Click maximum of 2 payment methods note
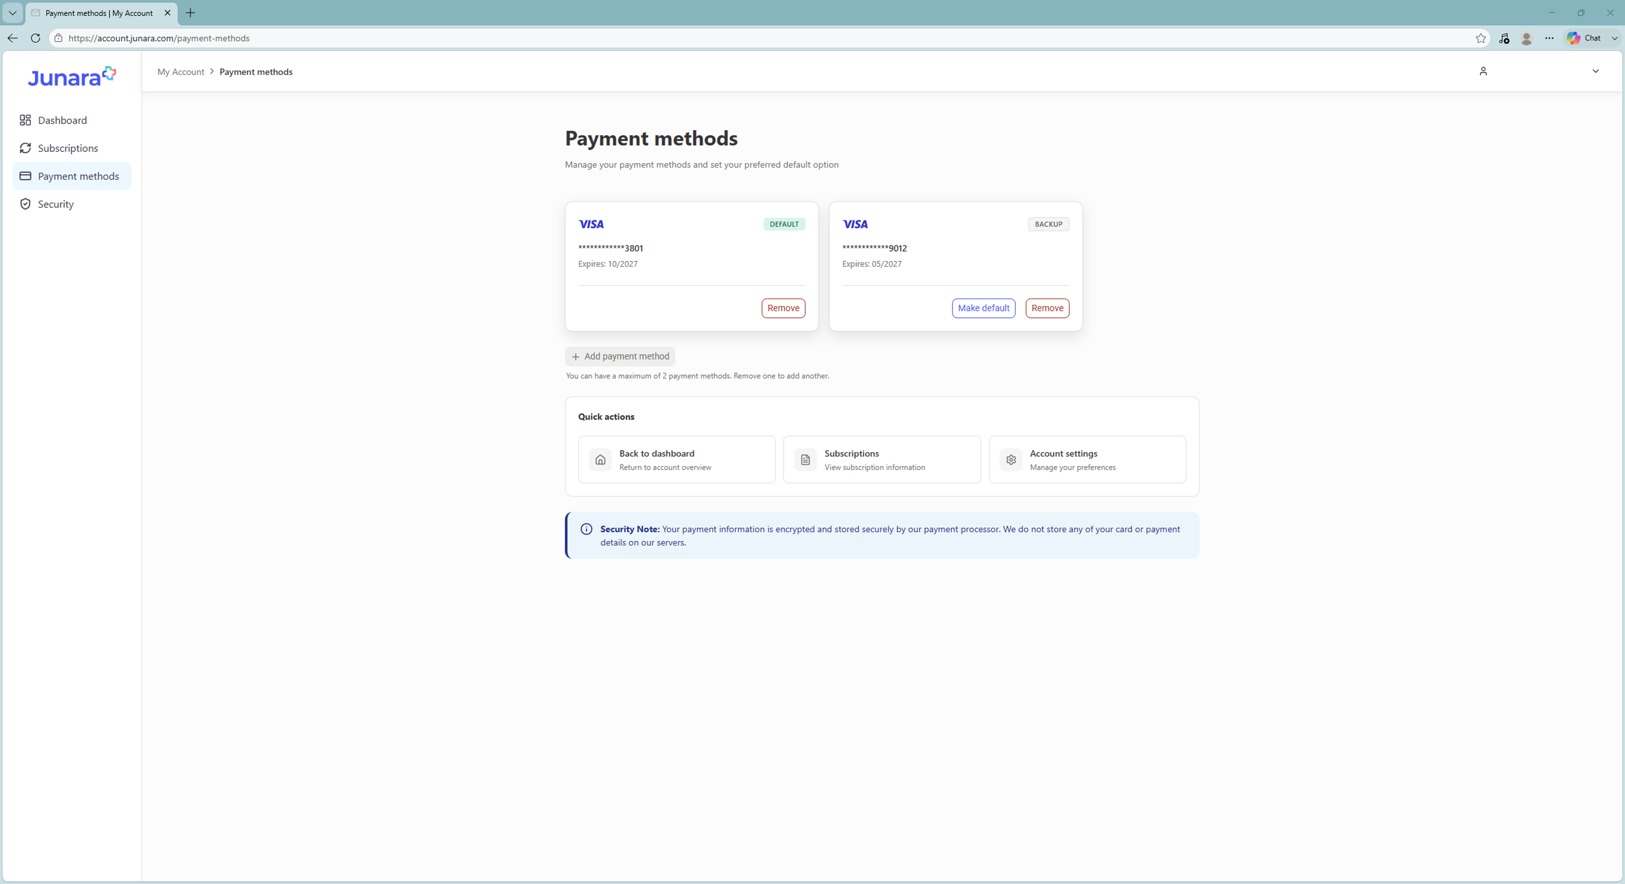1625x884 pixels. click(698, 376)
